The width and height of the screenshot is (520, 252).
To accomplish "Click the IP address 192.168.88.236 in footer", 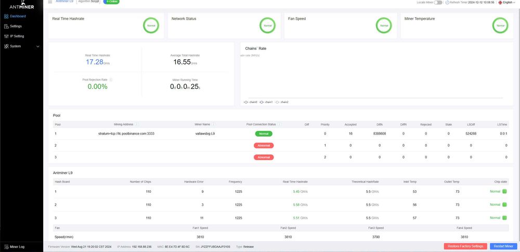I will tap(141, 247).
